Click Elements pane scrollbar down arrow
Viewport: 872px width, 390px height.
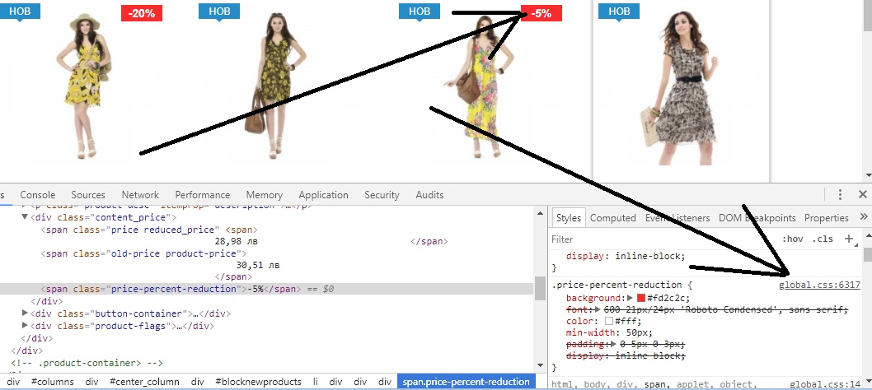(540, 365)
